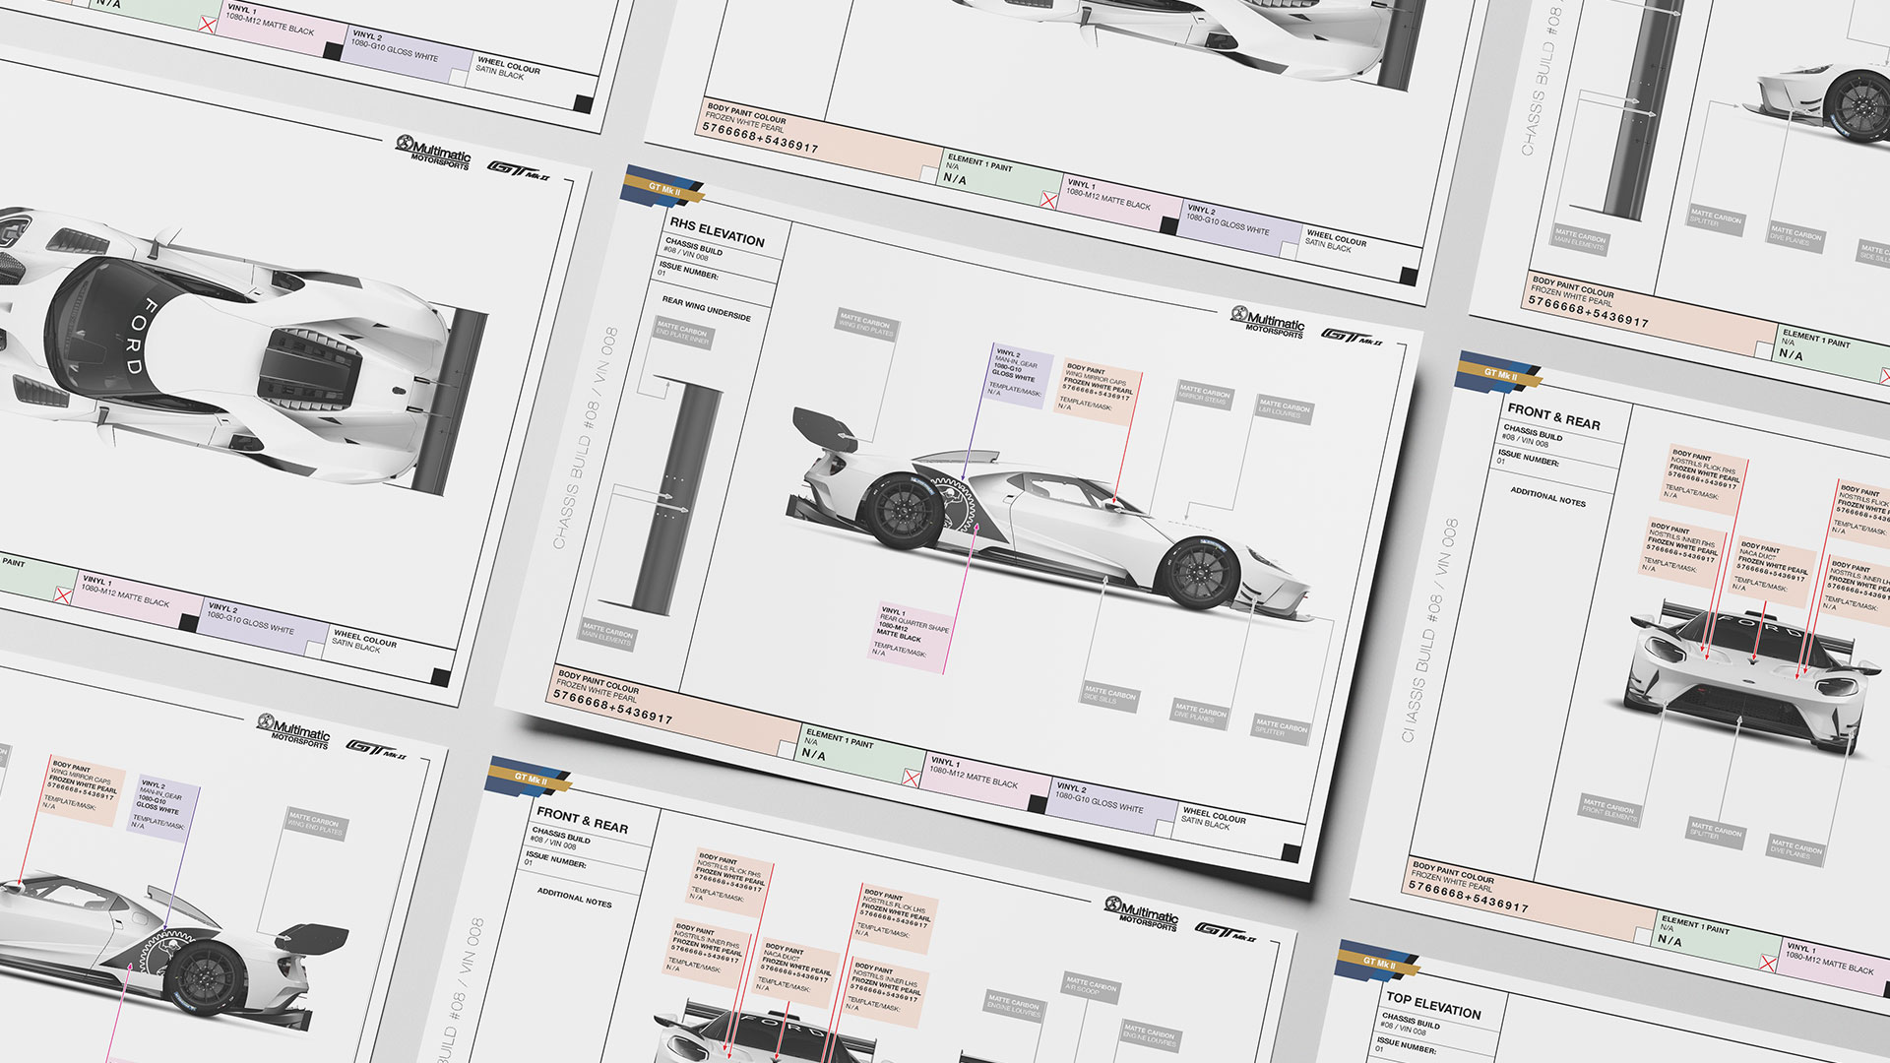Click the Multimatic logo on the LHS side-view sheet
This screenshot has height=1063, width=1890.
coord(293,731)
